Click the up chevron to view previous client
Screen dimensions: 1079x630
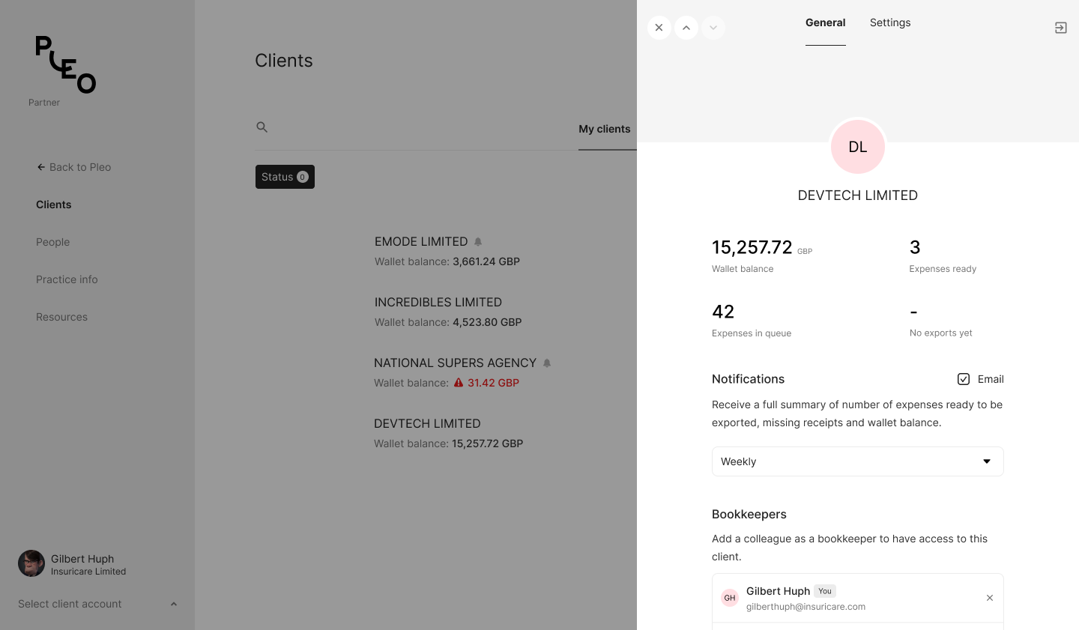[x=686, y=27]
